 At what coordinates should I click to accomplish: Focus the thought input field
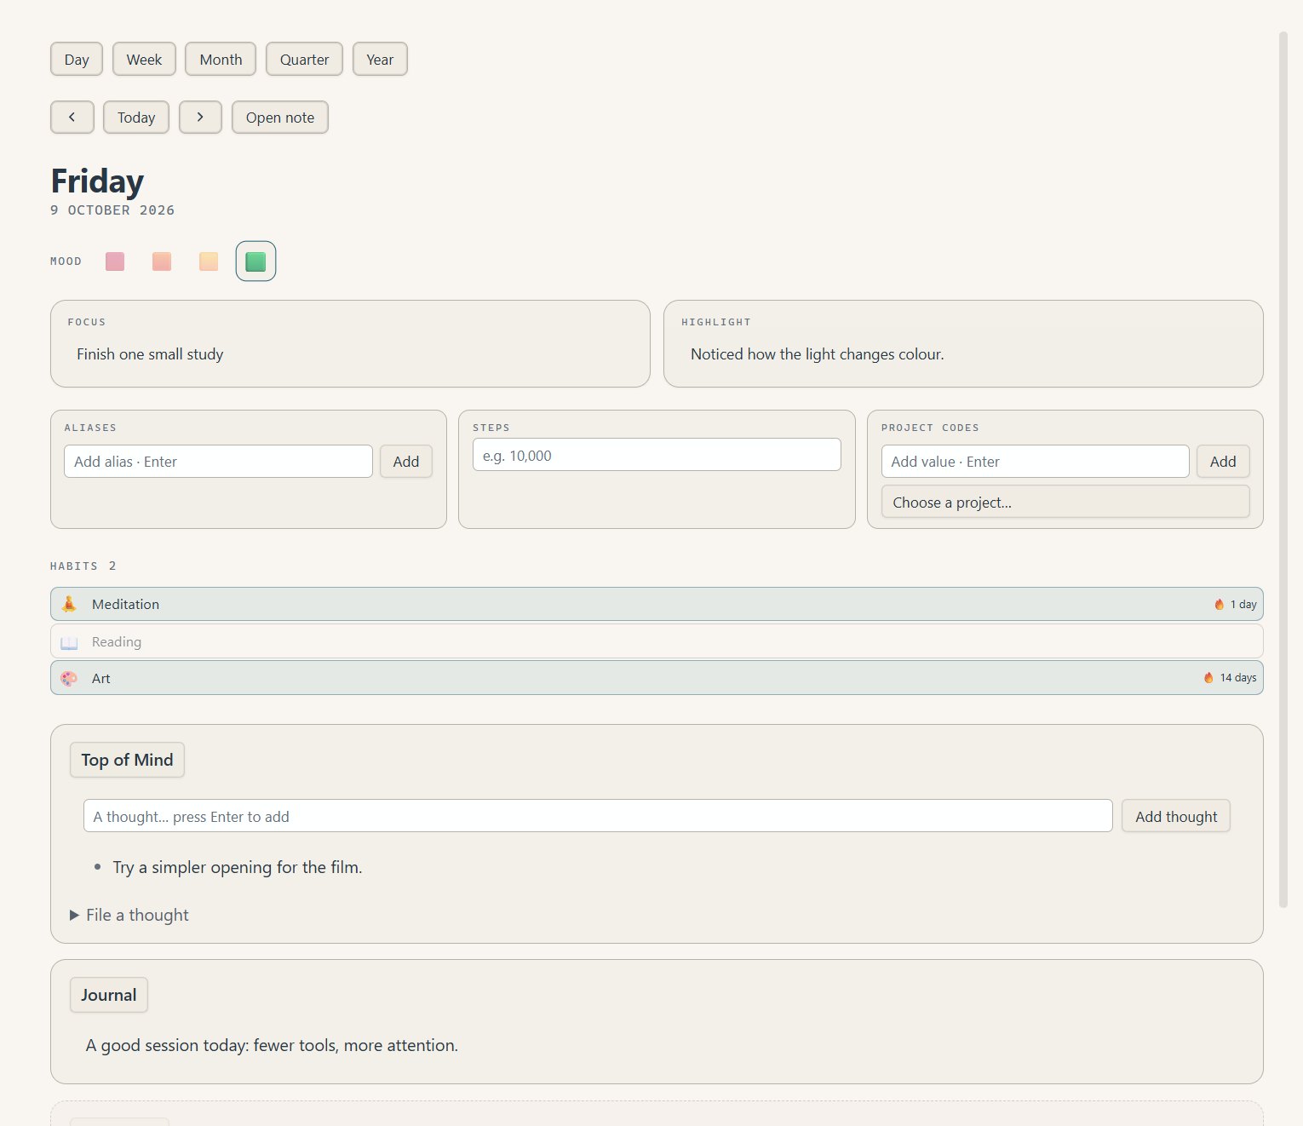(598, 816)
